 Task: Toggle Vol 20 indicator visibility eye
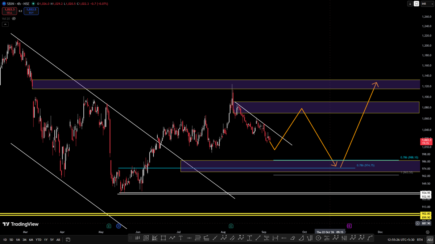pos(13,18)
